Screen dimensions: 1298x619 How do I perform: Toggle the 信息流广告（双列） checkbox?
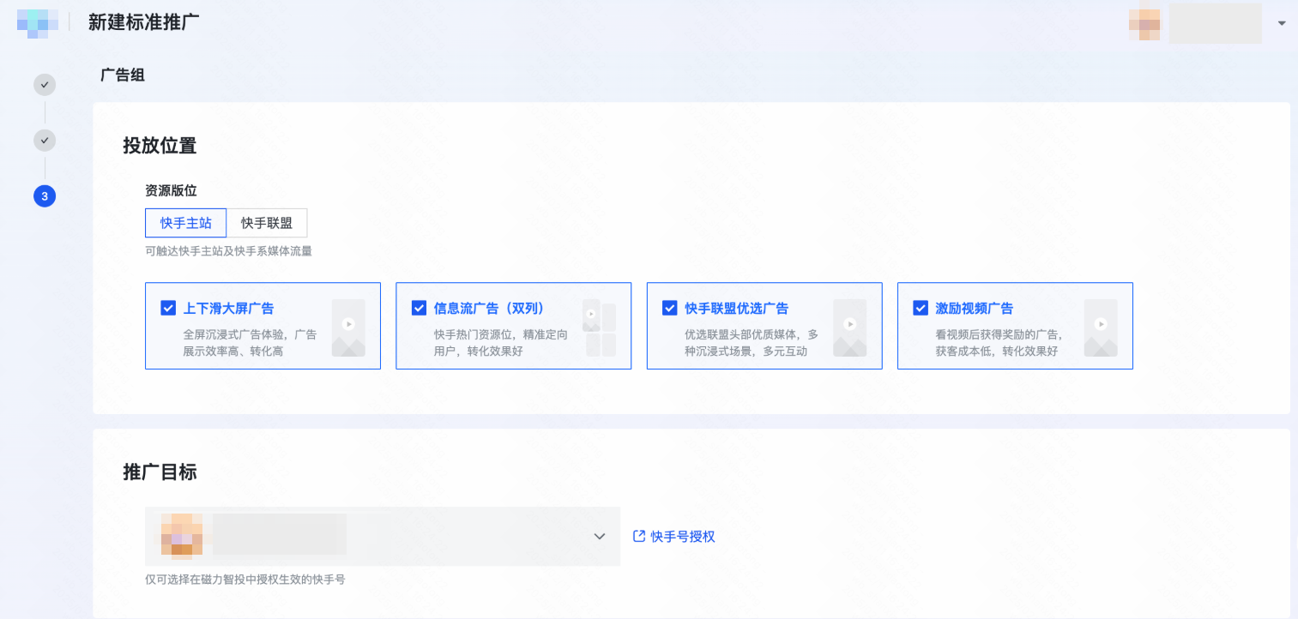point(419,308)
